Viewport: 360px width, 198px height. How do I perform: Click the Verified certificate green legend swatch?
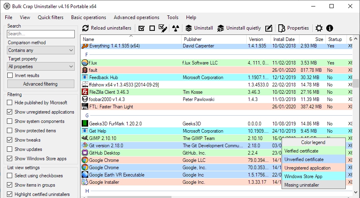pyautogui.click(x=314, y=151)
